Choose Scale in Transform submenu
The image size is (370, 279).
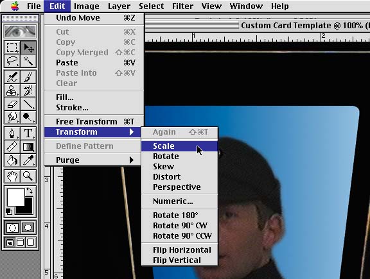coord(179,146)
